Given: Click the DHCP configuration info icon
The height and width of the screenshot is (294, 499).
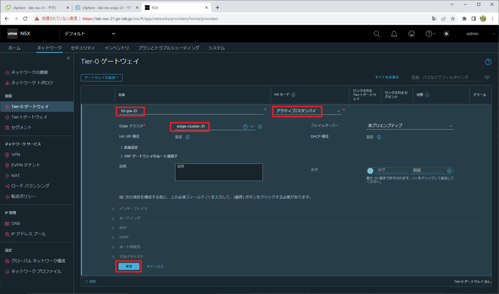Looking at the screenshot, I should 379,137.
